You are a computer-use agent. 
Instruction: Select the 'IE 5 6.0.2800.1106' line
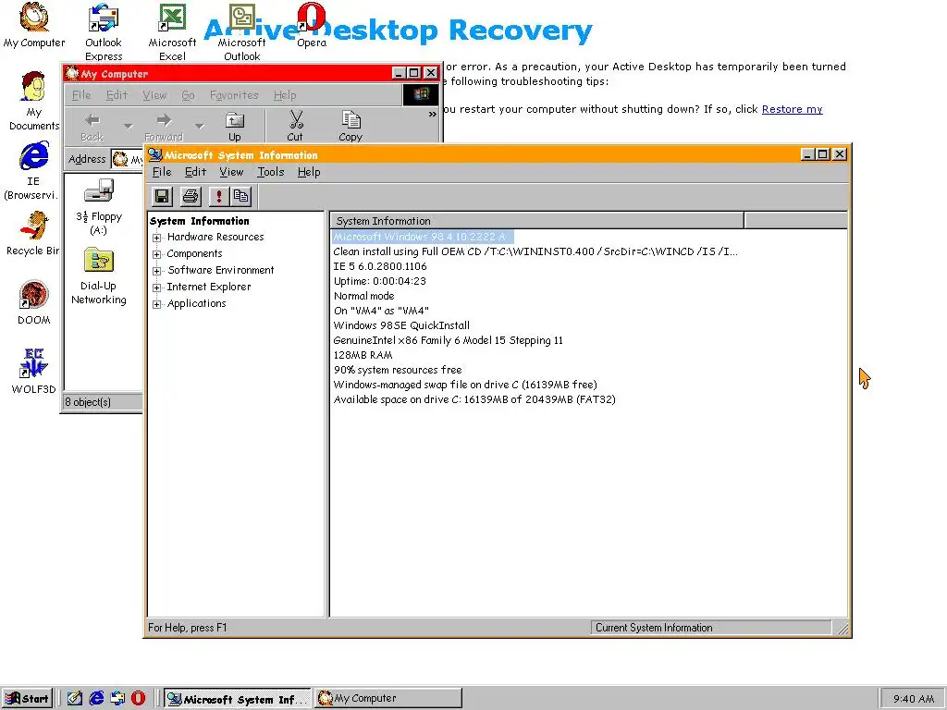coord(380,266)
